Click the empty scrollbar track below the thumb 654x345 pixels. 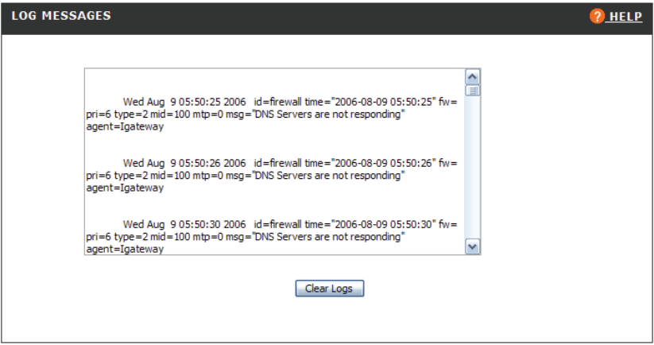coord(472,167)
